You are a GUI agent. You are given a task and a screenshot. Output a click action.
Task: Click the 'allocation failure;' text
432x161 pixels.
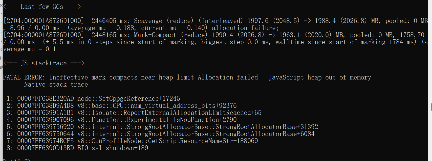245,28
